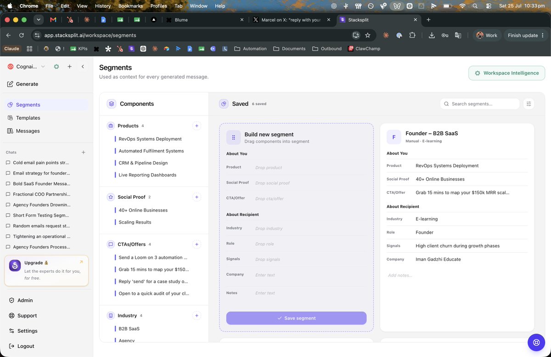Screen dimensions: 551x357
Task: Click the Company Enter text field
Action: [x=310, y=275]
